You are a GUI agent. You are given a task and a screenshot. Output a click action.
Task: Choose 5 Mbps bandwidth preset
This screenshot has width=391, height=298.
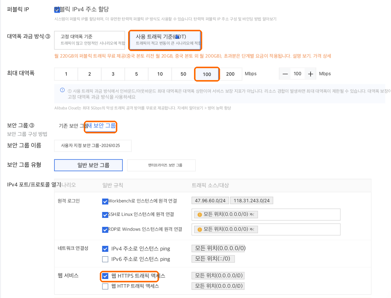tap(136, 74)
